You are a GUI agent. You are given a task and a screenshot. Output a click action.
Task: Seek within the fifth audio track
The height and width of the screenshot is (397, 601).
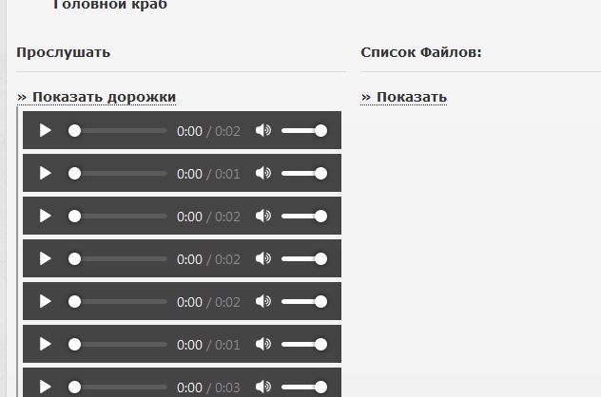[119, 302]
